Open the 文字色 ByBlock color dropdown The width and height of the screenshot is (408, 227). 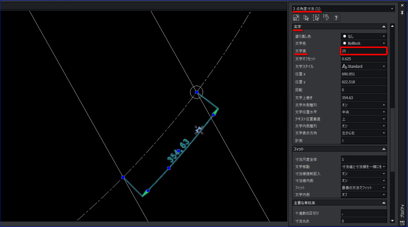(364, 43)
